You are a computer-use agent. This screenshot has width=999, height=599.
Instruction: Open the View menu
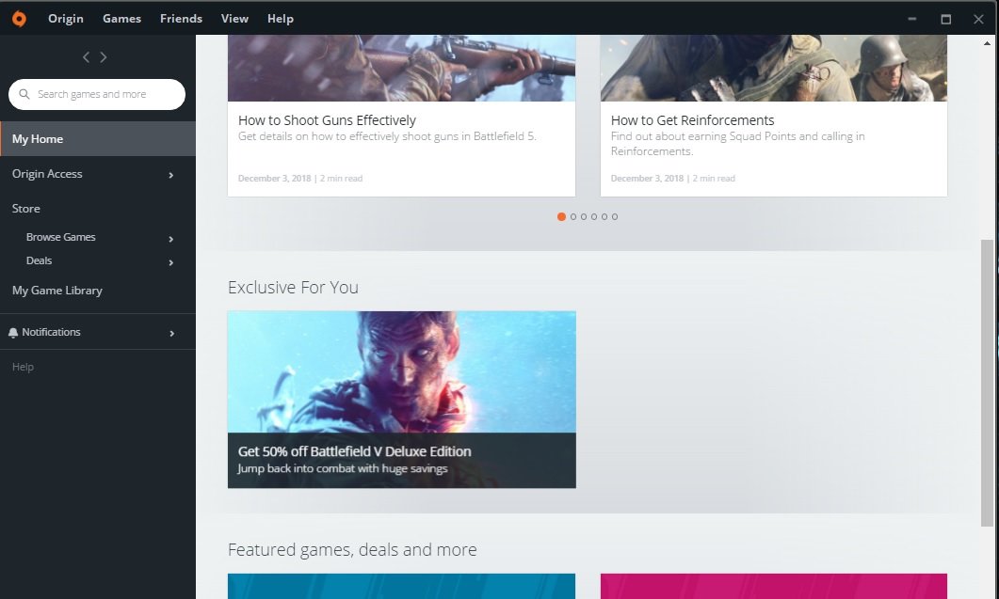click(x=234, y=19)
